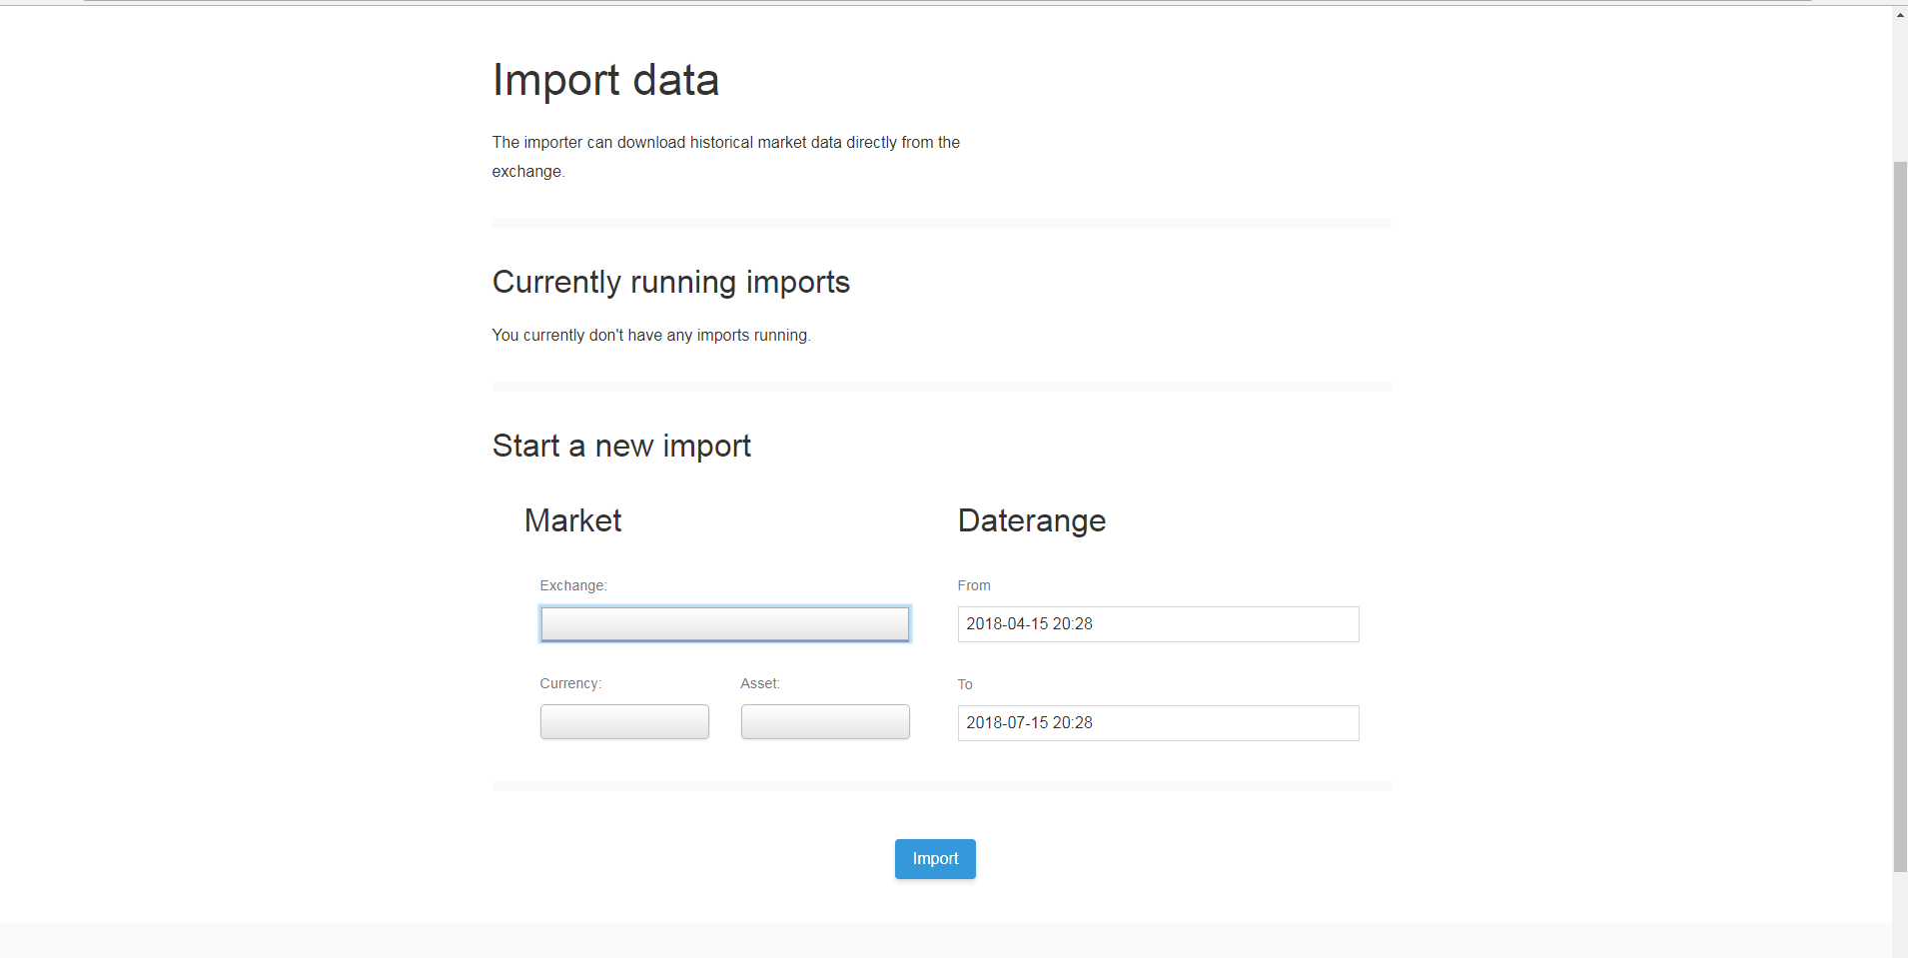Viewport: 1908px width, 958px height.
Task: Click the From label in Daterange
Action: [x=973, y=585]
